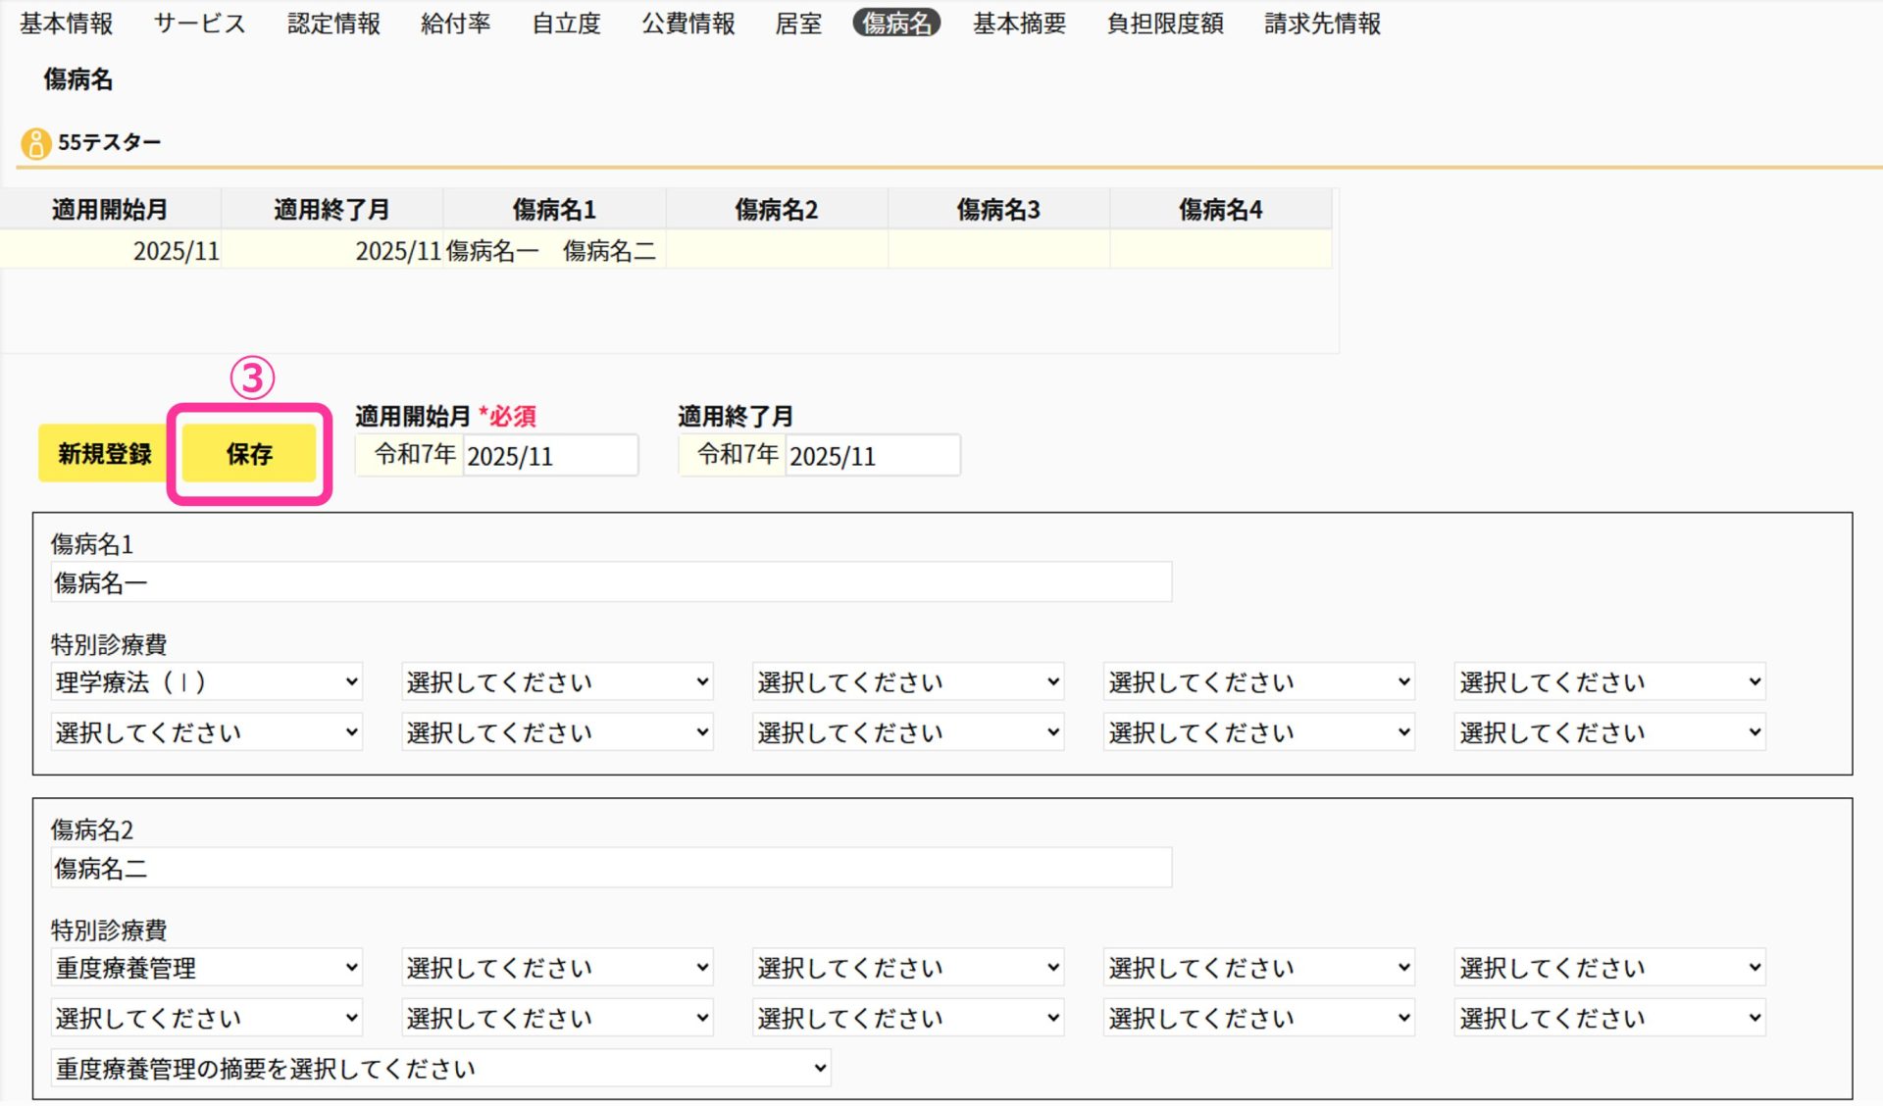Click the 適用開始月 date input field

click(549, 456)
